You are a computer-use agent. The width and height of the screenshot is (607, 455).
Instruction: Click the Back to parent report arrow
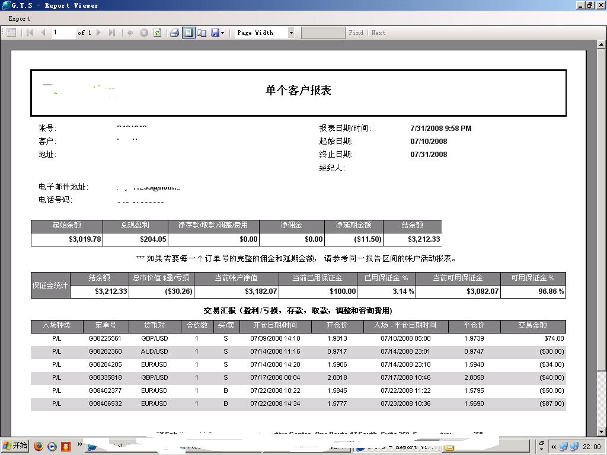(x=130, y=33)
